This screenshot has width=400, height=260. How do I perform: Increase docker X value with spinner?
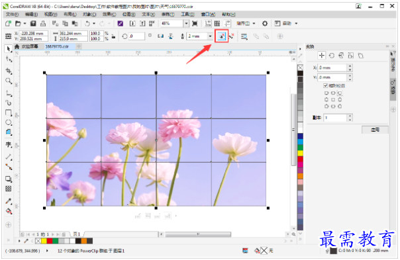coord(350,66)
